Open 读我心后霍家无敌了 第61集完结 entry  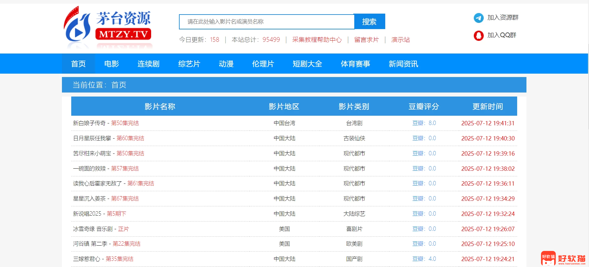114,183
